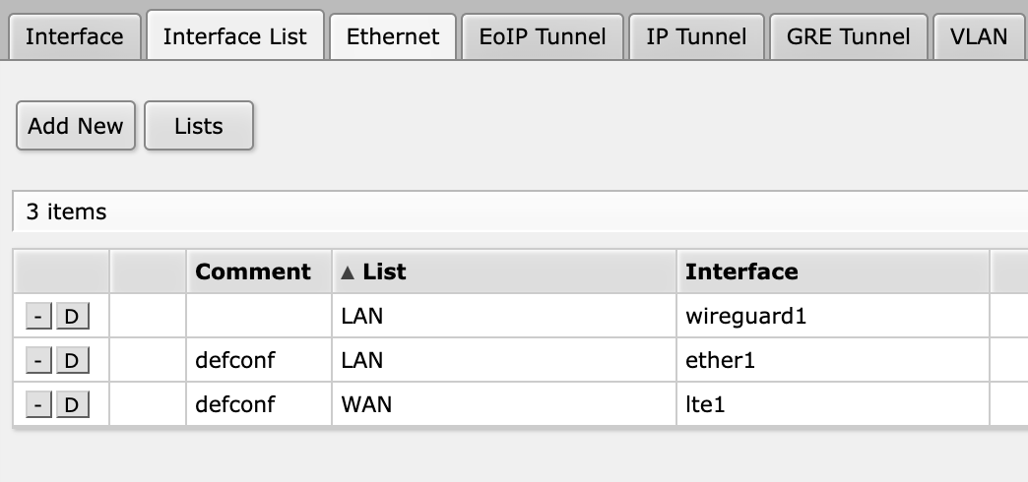Select the IP Tunnel tab
Image resolution: width=1028 pixels, height=482 pixels.
(x=696, y=37)
